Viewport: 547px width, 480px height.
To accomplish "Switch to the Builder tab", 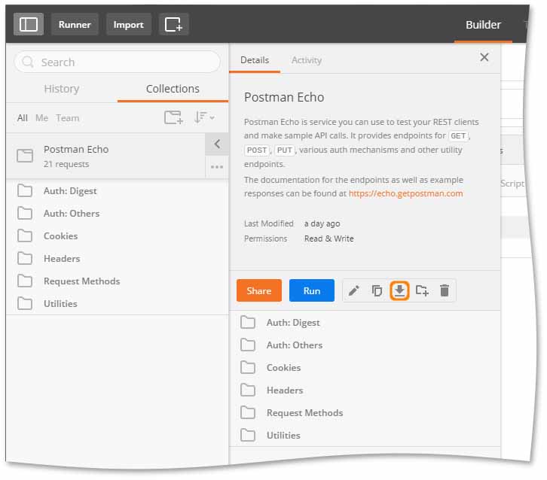I will (483, 25).
